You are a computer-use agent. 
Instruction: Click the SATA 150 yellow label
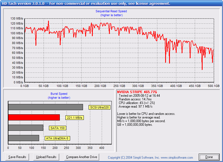tap(57, 128)
